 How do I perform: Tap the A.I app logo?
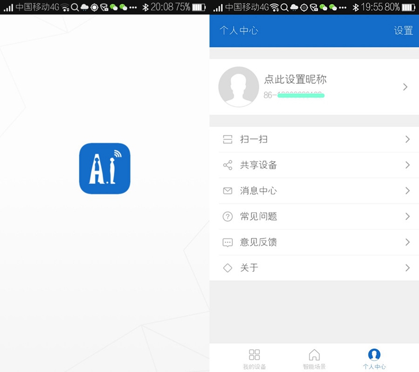[104, 169]
